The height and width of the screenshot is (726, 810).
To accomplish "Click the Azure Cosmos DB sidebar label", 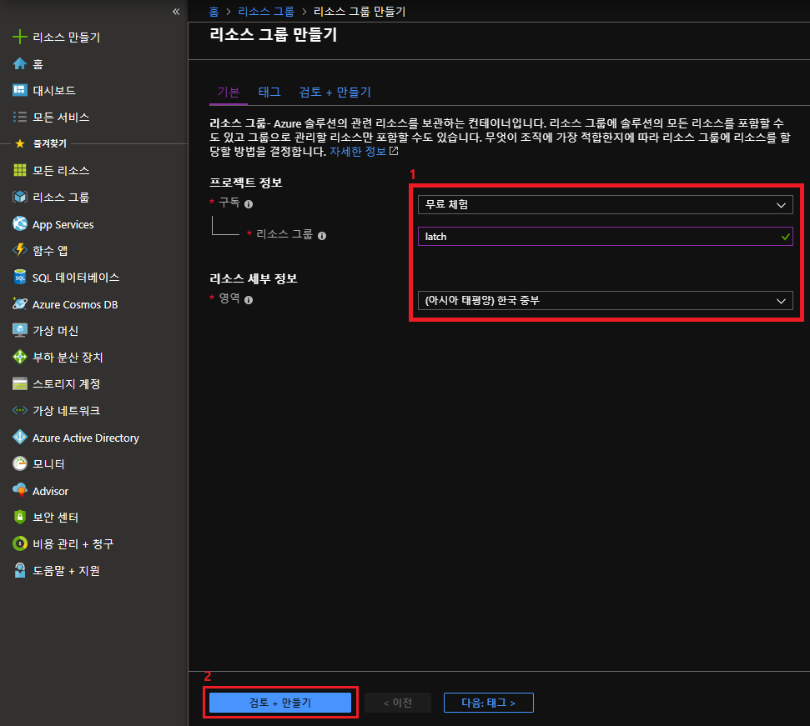I will click(75, 304).
